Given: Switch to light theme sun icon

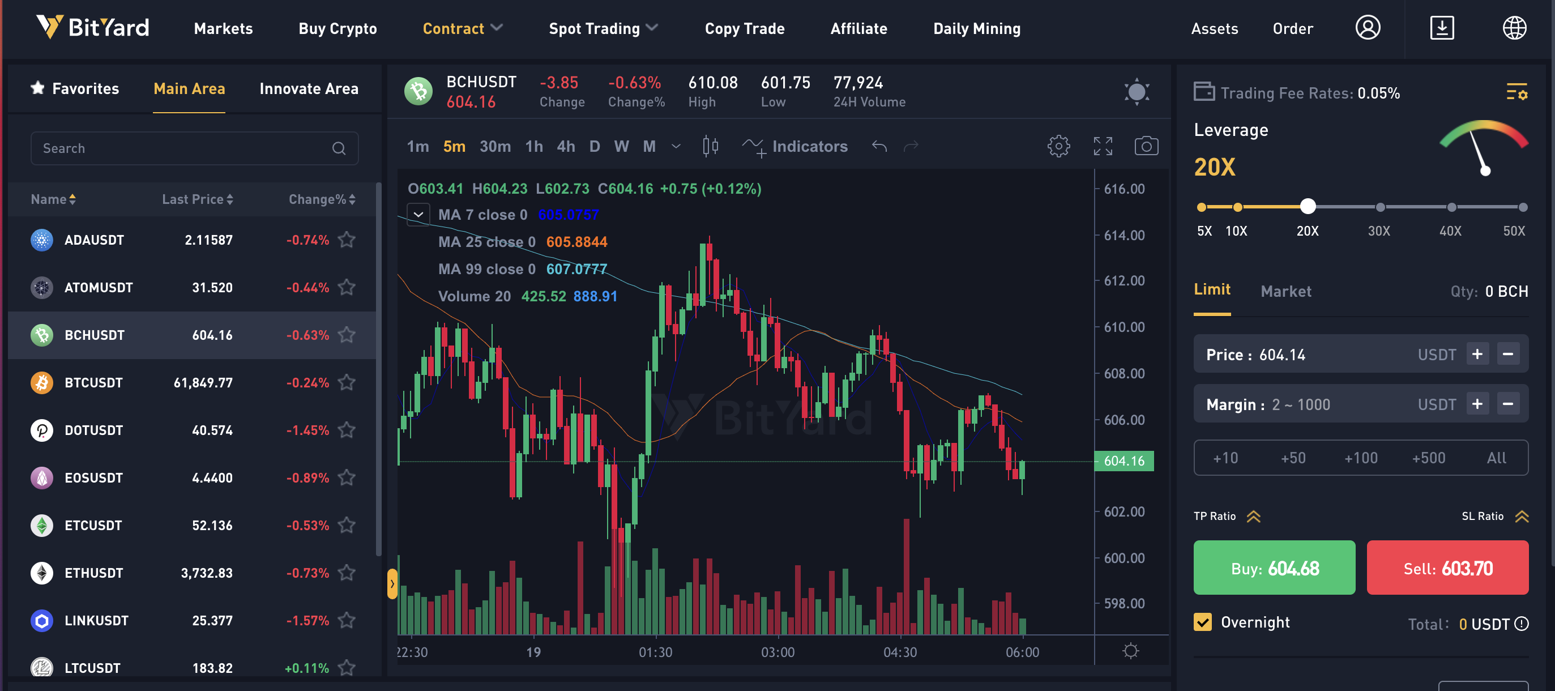Looking at the screenshot, I should pyautogui.click(x=1136, y=92).
